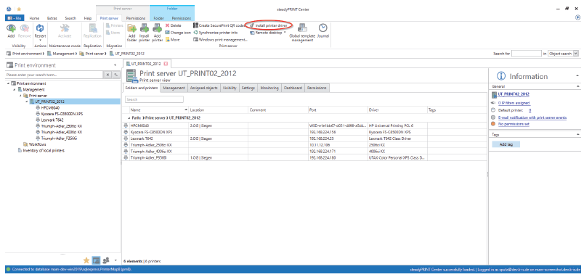Click the favorites star at panel bottom
584x277 pixels.
point(86,260)
